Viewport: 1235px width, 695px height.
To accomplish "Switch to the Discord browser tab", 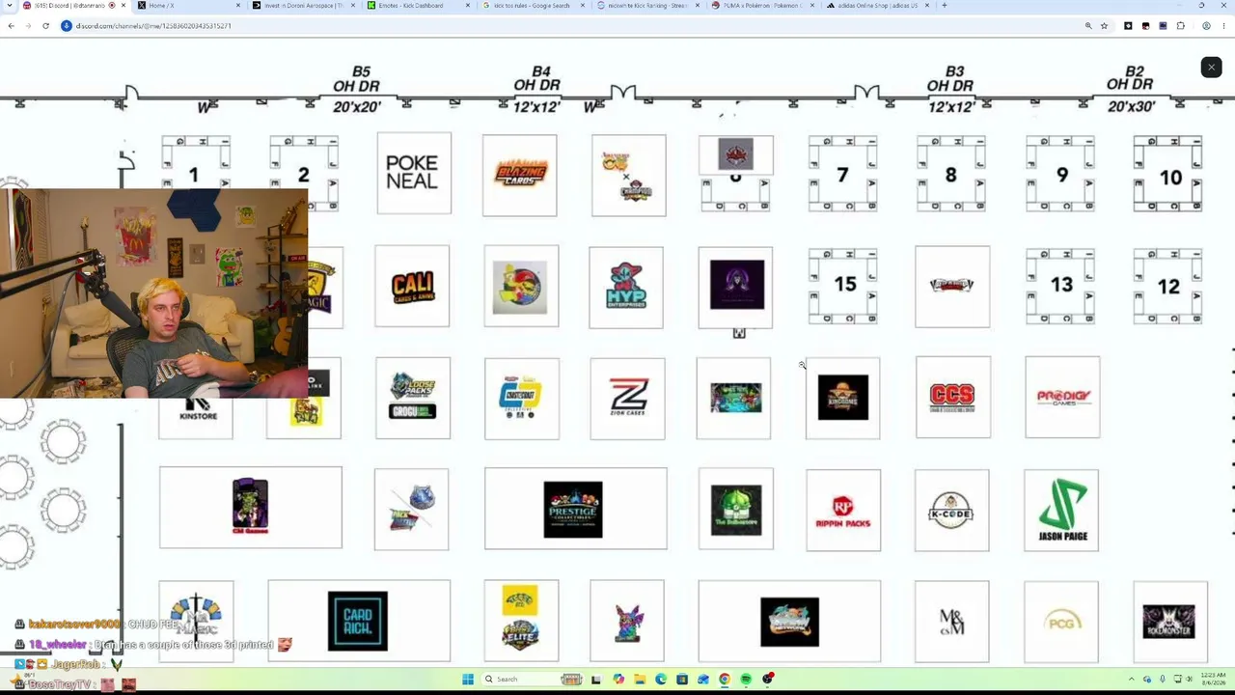I will tap(72, 6).
